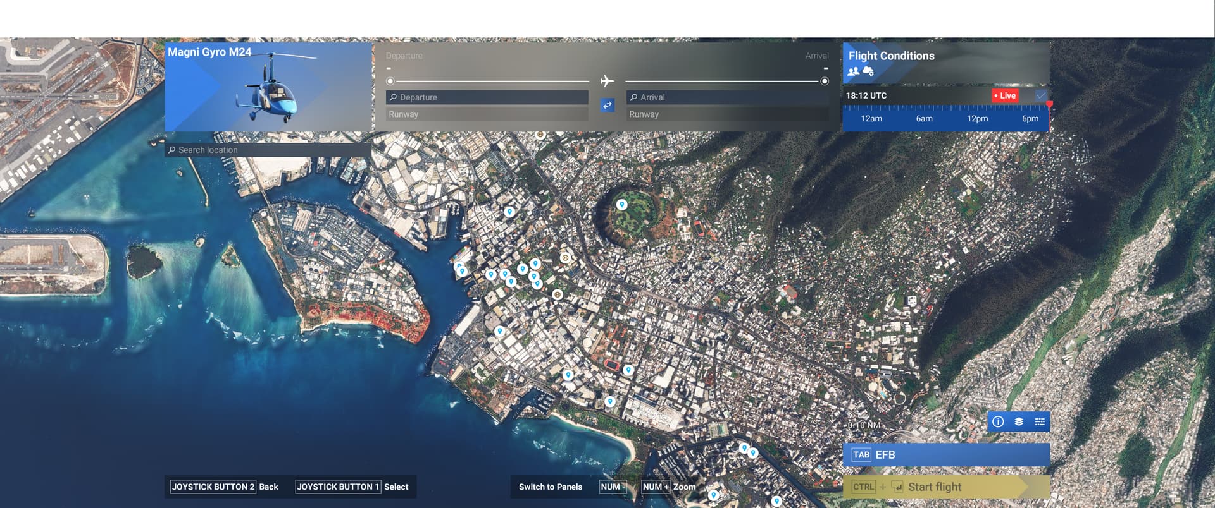Screen dimensions: 1215x508
Task: Toggle the Live time checkbox
Action: (x=1040, y=95)
